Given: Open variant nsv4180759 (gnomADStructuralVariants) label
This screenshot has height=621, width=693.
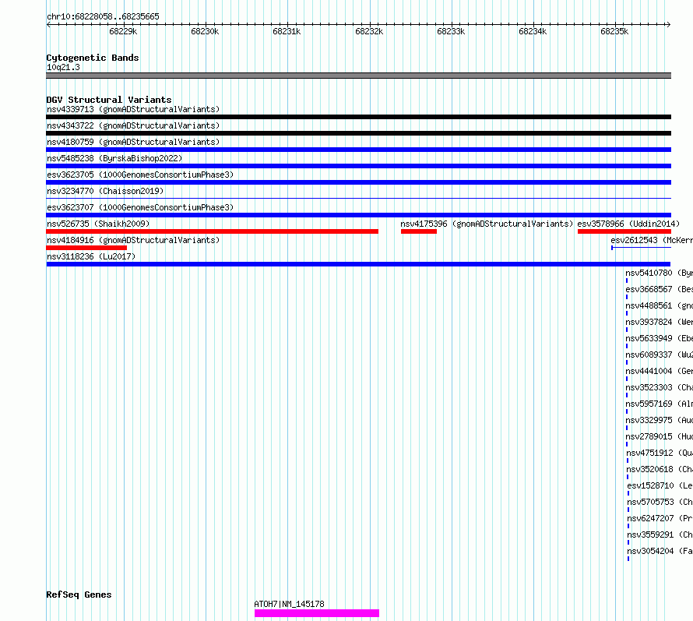Looking at the screenshot, I should pyautogui.click(x=133, y=142).
